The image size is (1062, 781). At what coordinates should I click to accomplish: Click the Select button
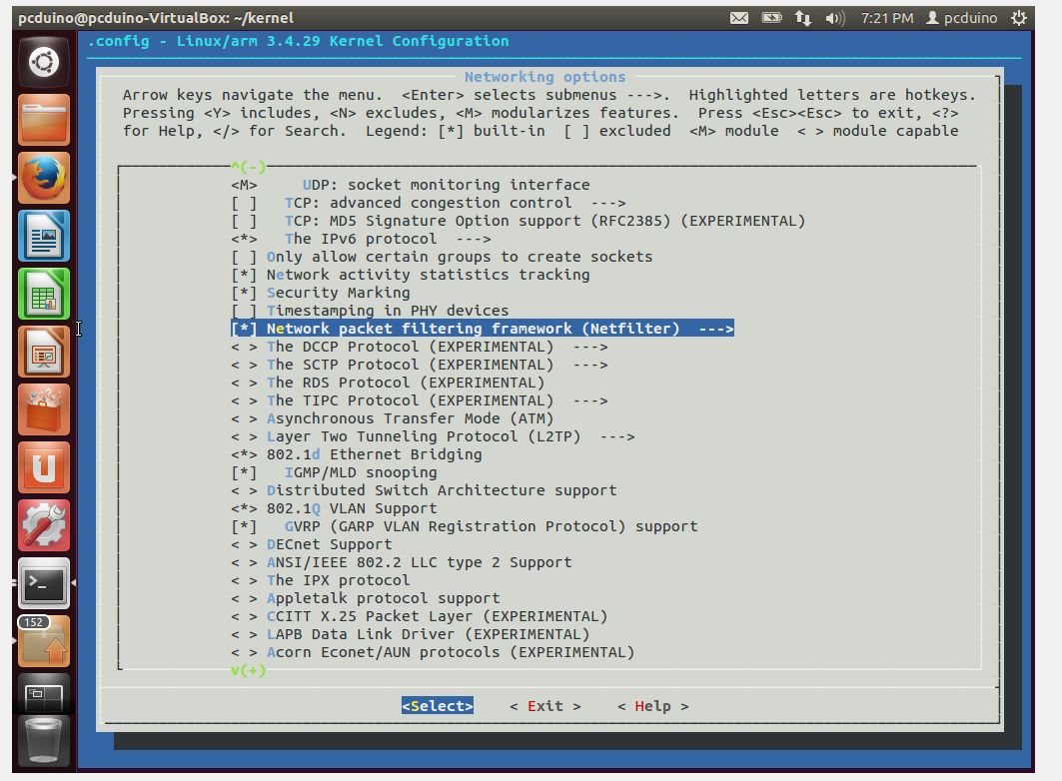[x=438, y=706]
